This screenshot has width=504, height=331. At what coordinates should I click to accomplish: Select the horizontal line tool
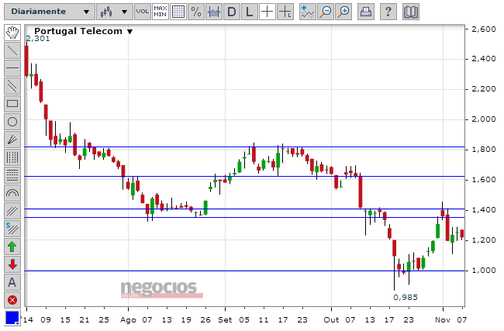point(12,68)
